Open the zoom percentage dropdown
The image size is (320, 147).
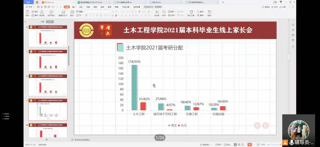point(263,145)
